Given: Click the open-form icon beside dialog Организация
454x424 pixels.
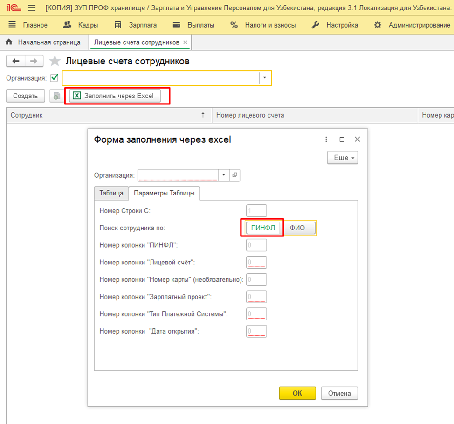Looking at the screenshot, I should [234, 175].
